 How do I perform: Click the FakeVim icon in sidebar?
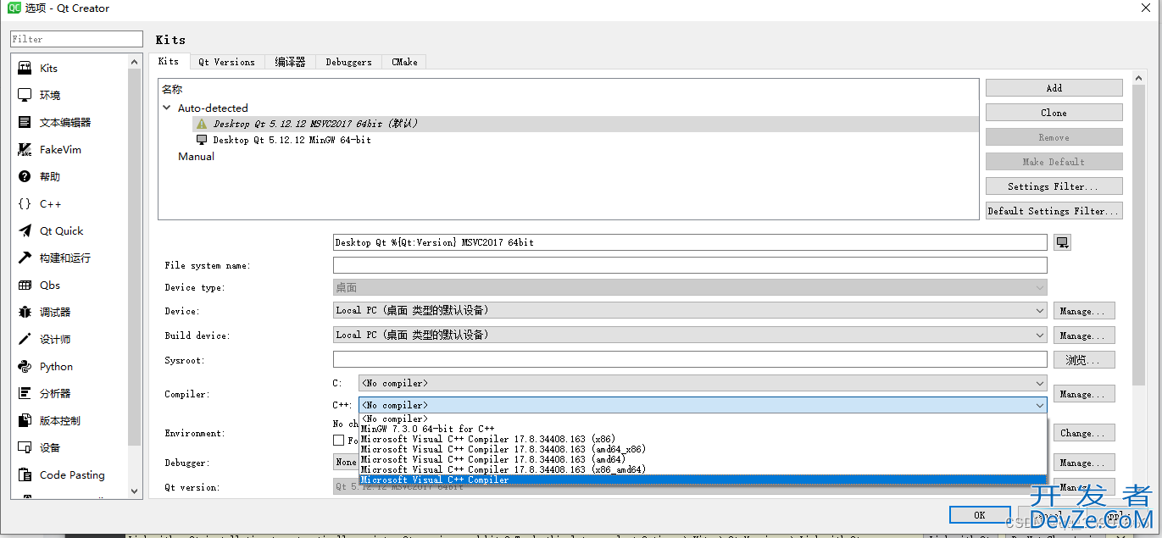tap(25, 150)
